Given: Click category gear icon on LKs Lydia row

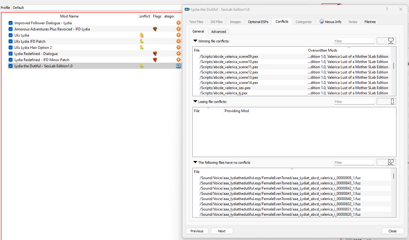Looking at the screenshot, I should [178, 35].
